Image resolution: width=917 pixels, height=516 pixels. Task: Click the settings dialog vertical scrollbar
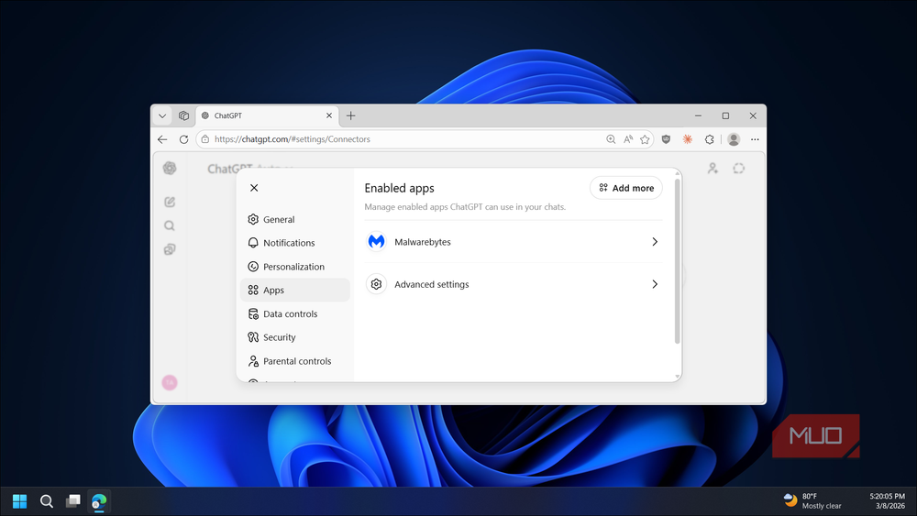point(678,261)
